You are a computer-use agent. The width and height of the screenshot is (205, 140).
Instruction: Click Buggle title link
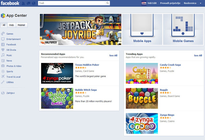coord(164,90)
